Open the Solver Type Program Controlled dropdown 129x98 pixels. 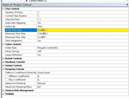click(x=83, y=48)
